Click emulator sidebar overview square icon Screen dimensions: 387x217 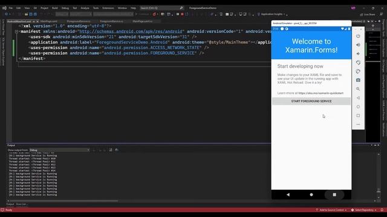click(358, 115)
